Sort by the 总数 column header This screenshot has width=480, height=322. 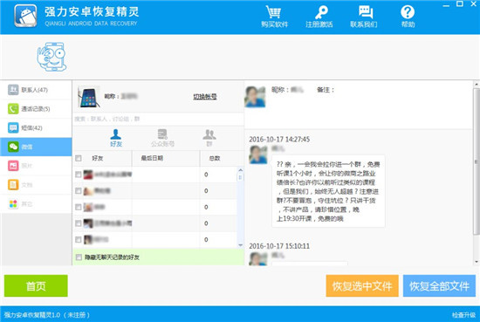(x=218, y=158)
